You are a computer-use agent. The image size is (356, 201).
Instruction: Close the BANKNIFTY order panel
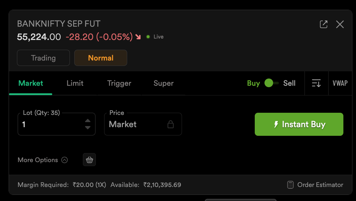pyautogui.click(x=340, y=24)
